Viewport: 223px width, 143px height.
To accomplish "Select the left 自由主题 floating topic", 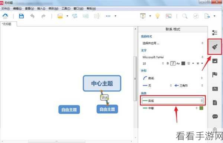I will 69,110.
